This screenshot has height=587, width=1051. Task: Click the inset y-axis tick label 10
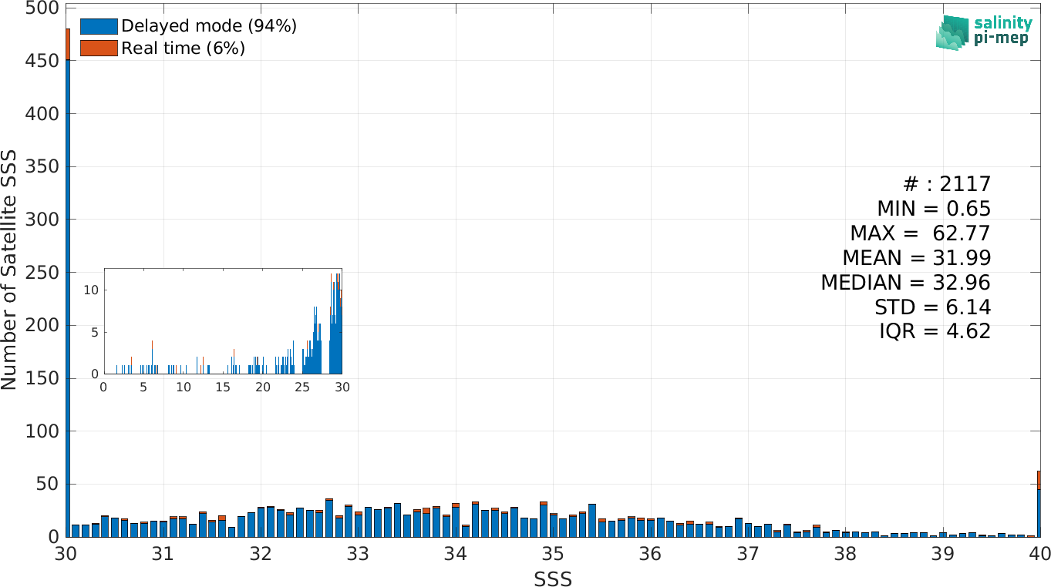(92, 290)
